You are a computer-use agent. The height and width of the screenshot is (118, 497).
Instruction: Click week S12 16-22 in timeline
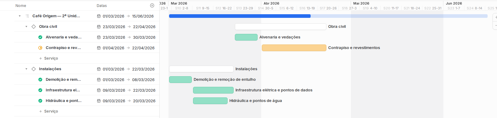(224, 8)
